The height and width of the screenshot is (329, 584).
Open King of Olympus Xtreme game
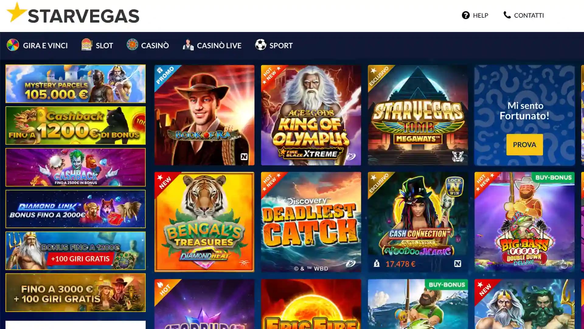tap(311, 115)
